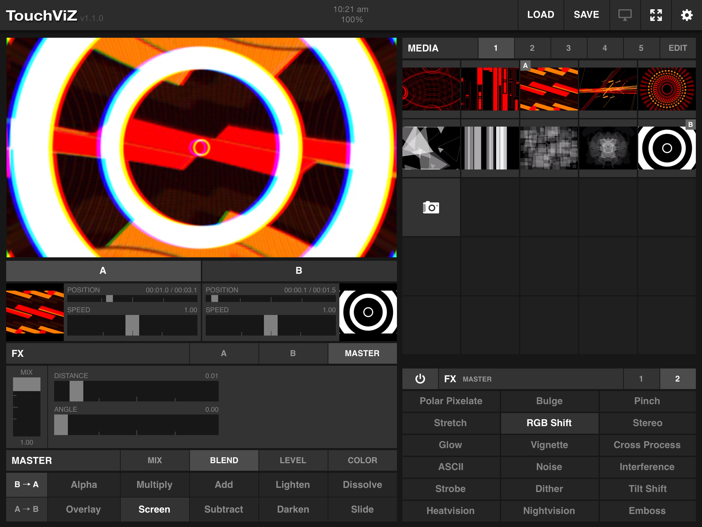
Task: Select the A → B blend direction
Action: 27,509
